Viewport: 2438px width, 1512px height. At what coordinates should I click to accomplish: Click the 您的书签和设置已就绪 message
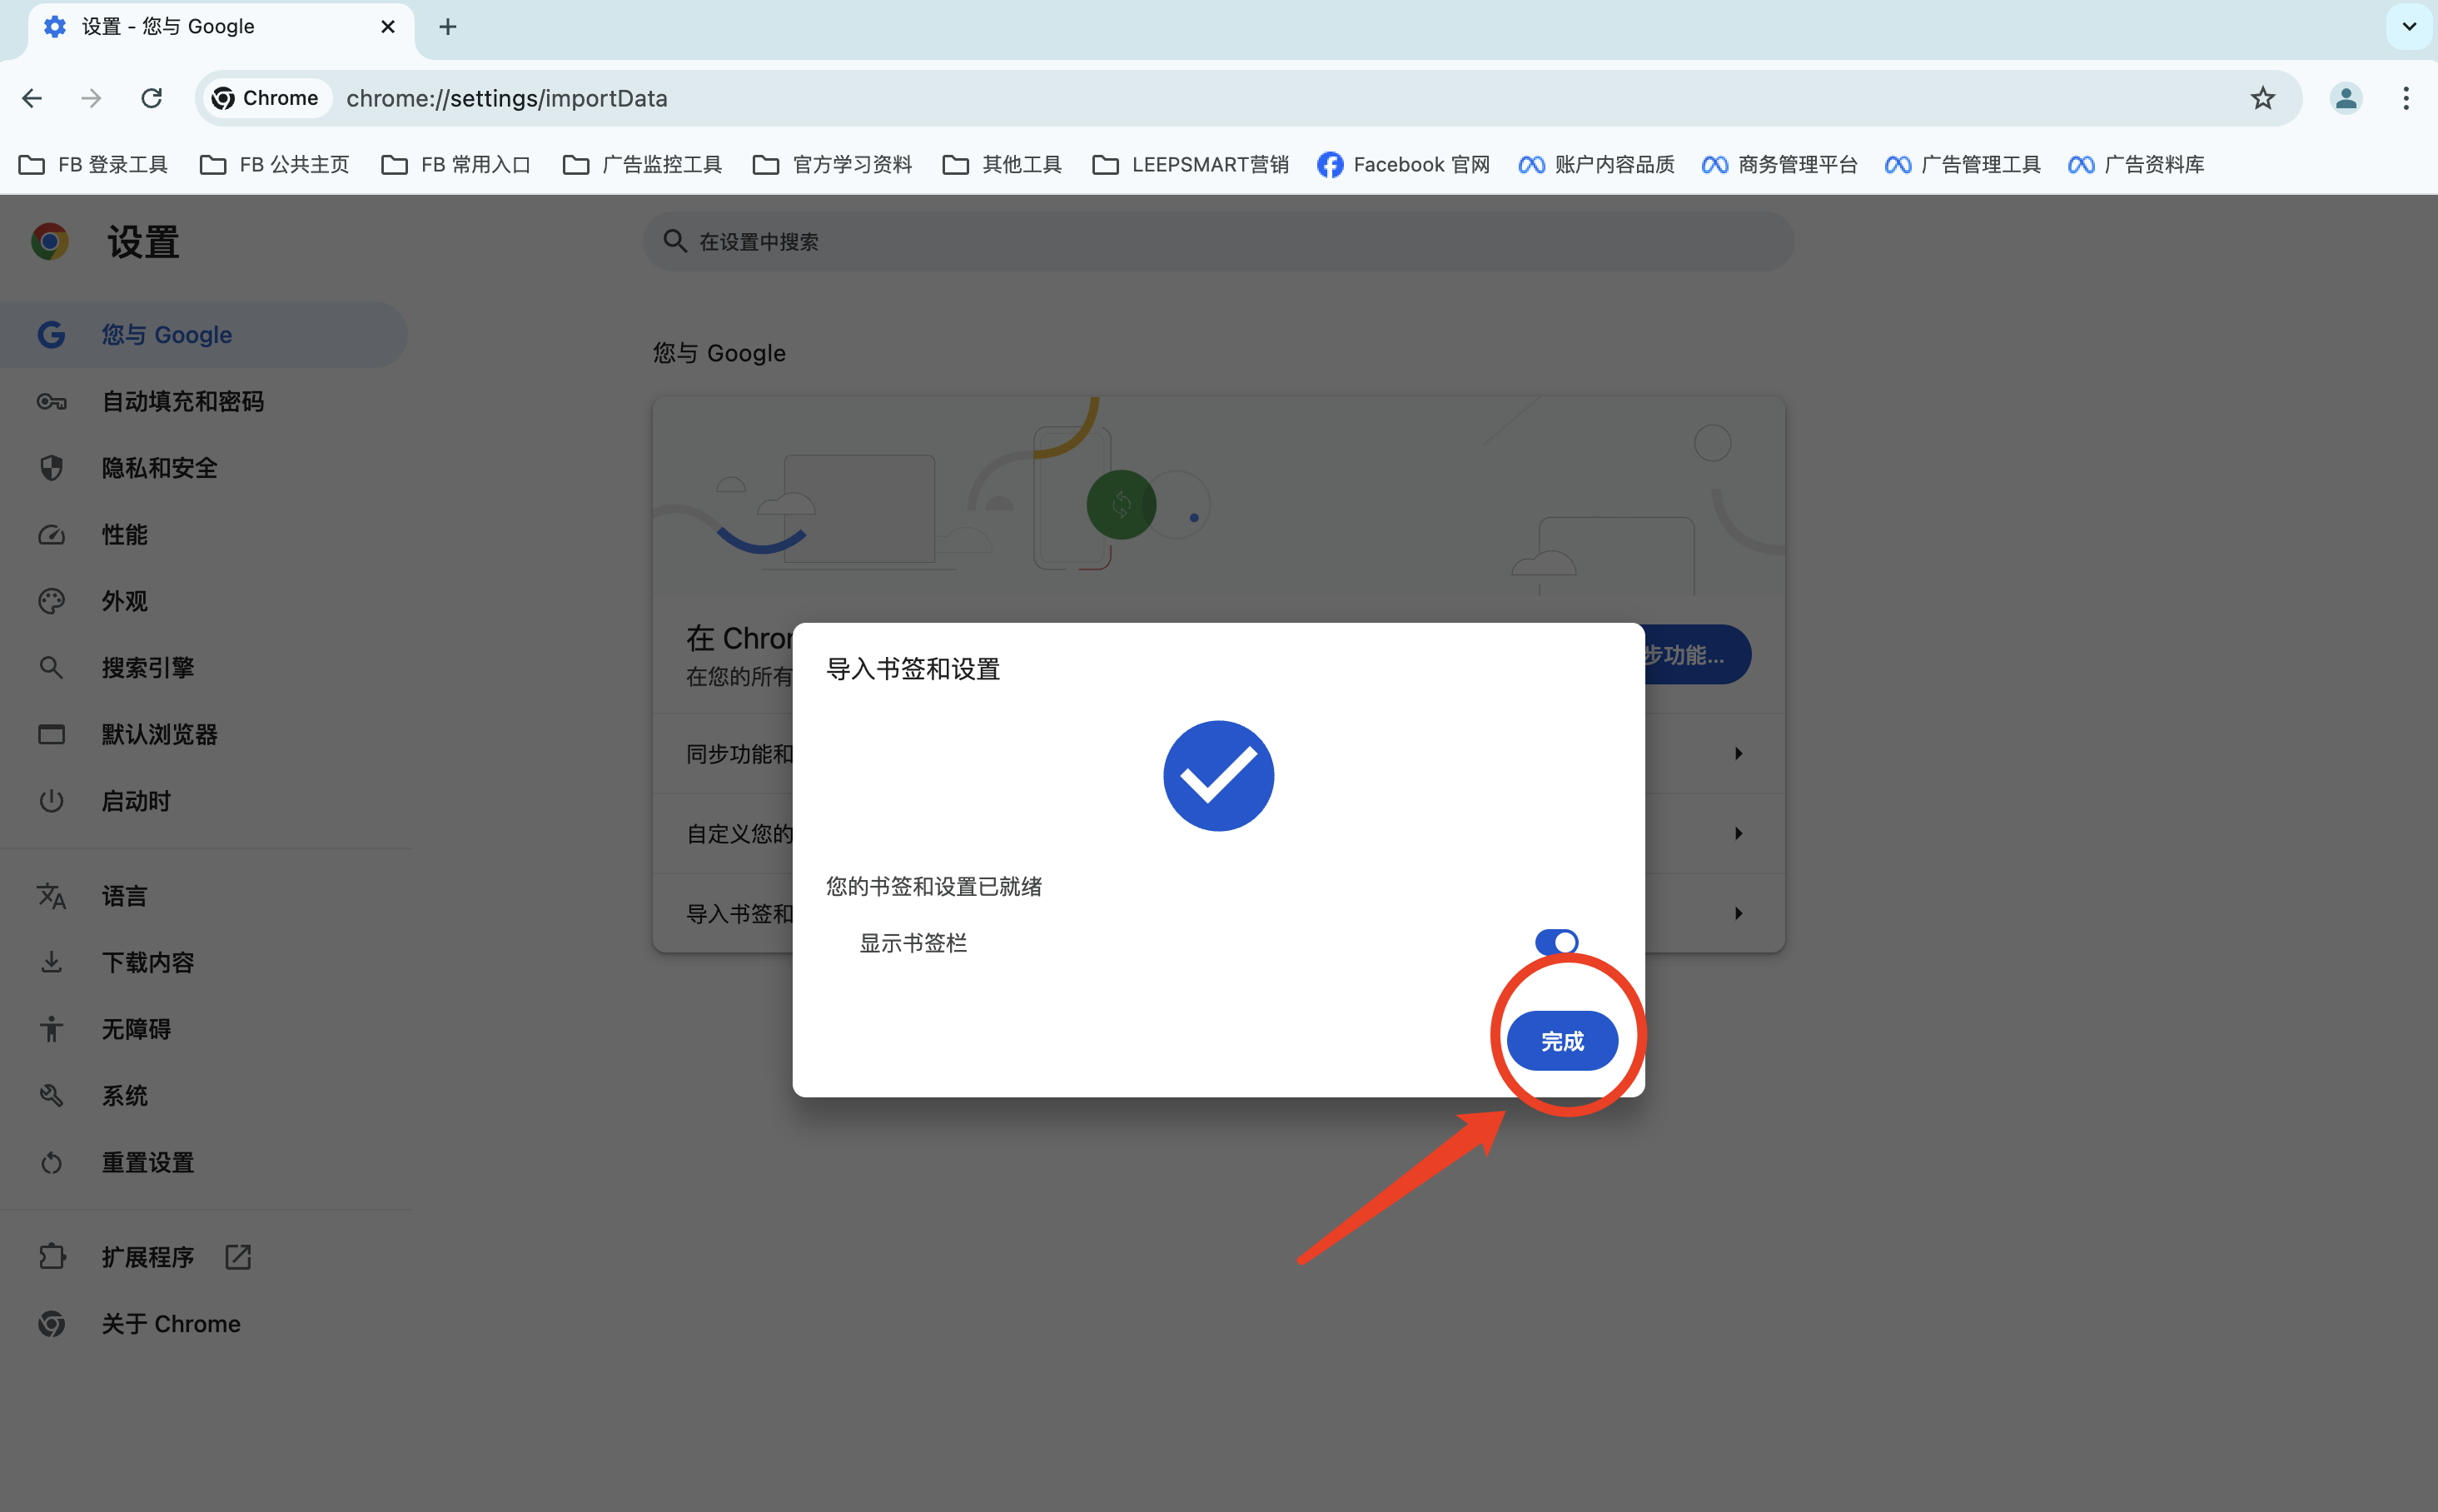pos(934,886)
